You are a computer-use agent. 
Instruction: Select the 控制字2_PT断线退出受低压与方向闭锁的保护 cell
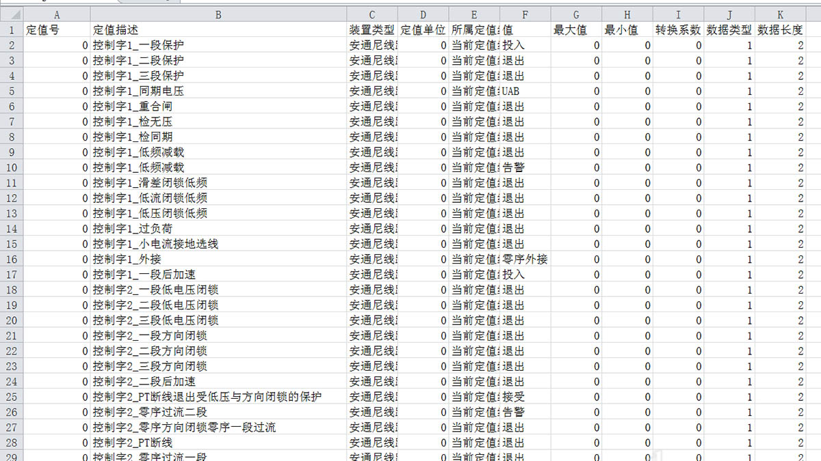tap(218, 397)
